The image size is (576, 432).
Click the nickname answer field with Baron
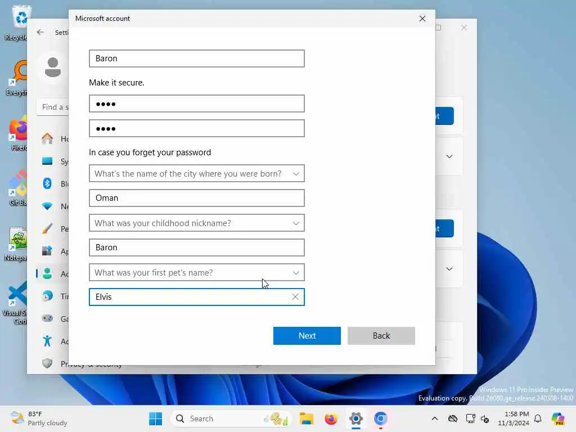pyautogui.click(x=196, y=247)
